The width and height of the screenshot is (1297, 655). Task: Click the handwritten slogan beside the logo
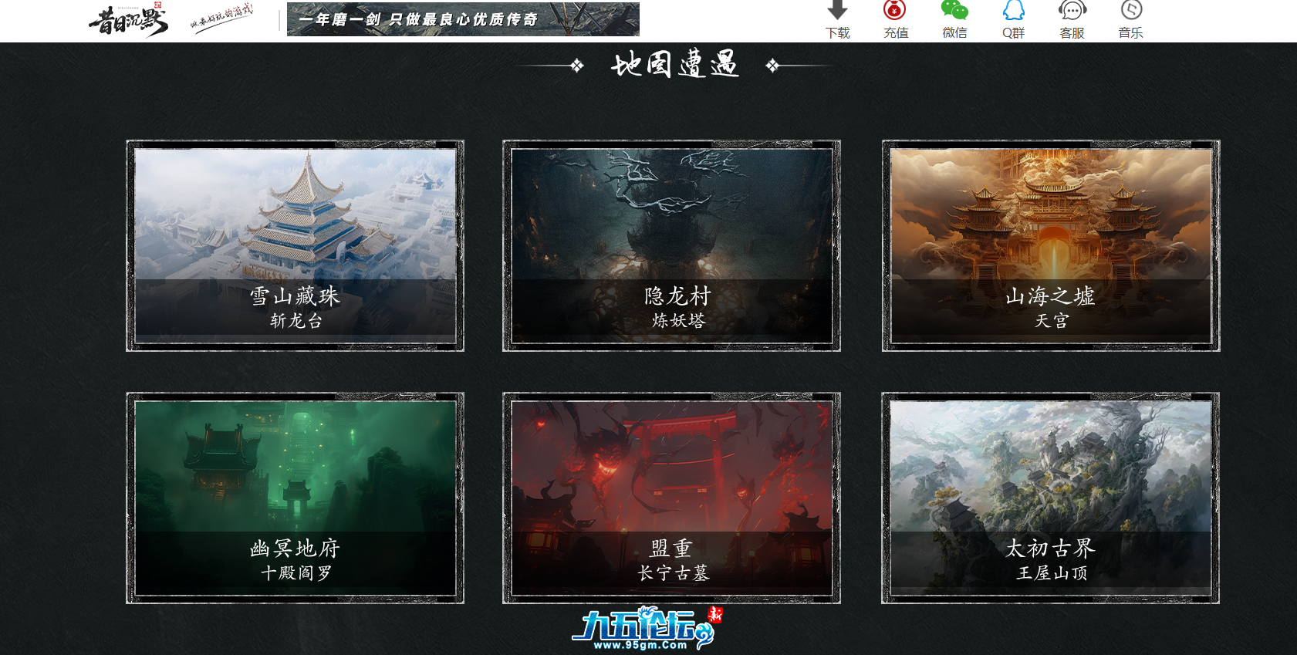pyautogui.click(x=222, y=19)
